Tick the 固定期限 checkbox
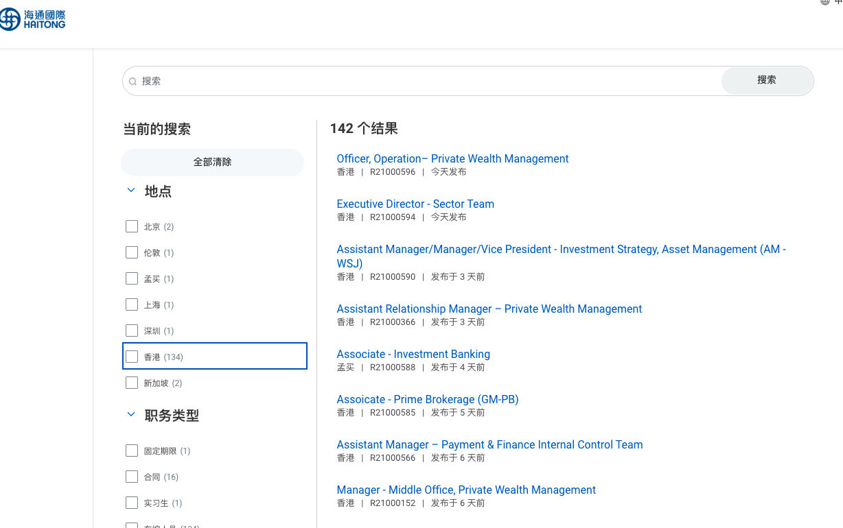This screenshot has width=843, height=528. pos(132,451)
